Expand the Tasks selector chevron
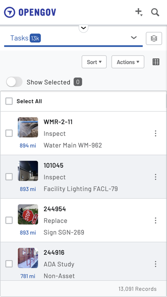Viewport: 167px width, 297px height. [x=134, y=38]
